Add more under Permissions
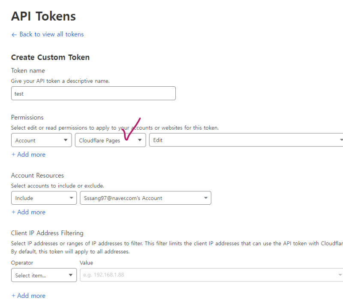This screenshot has width=343, height=306. tap(28, 155)
